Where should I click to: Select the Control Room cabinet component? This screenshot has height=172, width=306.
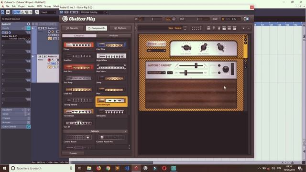[x=78, y=139]
